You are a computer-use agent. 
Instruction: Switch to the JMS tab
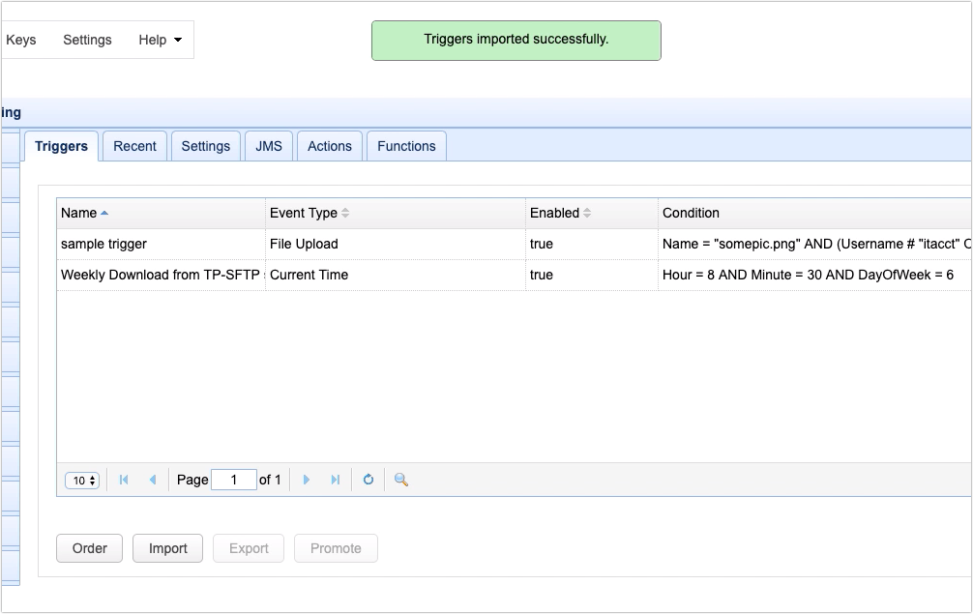[269, 146]
